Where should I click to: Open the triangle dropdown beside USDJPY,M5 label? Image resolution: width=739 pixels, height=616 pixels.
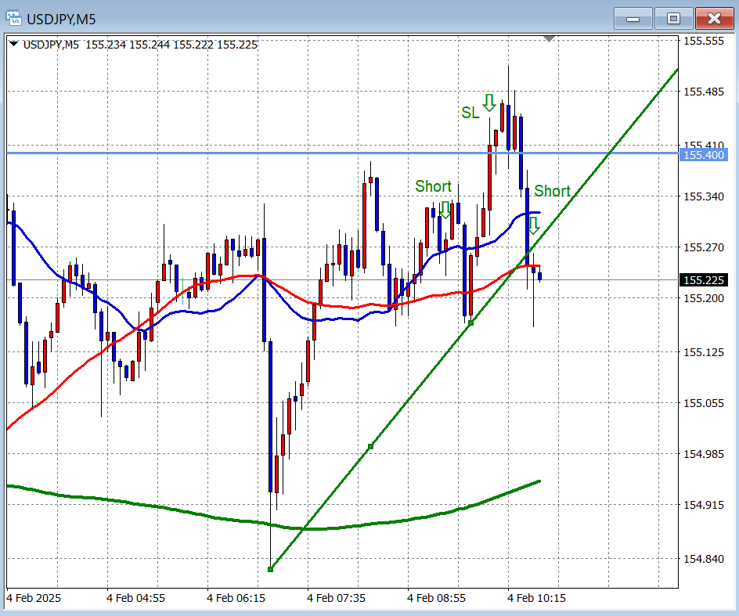point(14,45)
